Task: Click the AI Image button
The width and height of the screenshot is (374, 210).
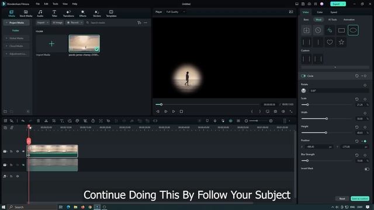Action: [x=57, y=23]
